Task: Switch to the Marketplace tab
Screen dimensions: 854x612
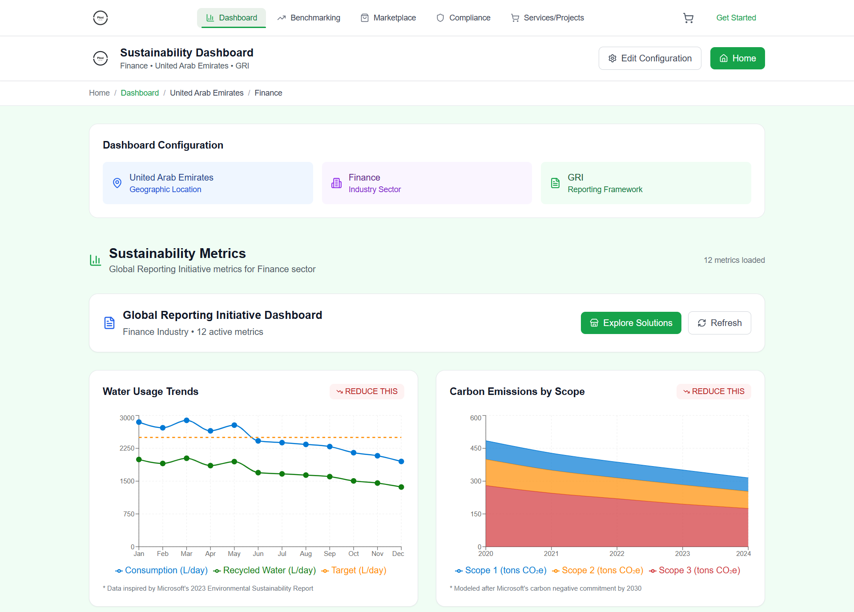Action: [388, 18]
